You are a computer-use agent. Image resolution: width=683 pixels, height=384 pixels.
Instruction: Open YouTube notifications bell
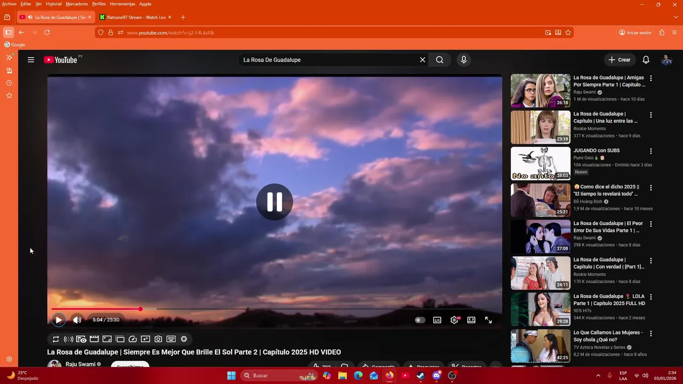click(x=646, y=60)
